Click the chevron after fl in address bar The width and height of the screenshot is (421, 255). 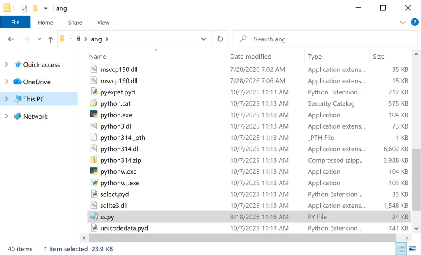tap(86, 39)
